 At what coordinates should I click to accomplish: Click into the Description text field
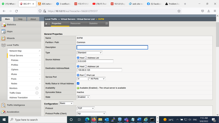(112, 47)
